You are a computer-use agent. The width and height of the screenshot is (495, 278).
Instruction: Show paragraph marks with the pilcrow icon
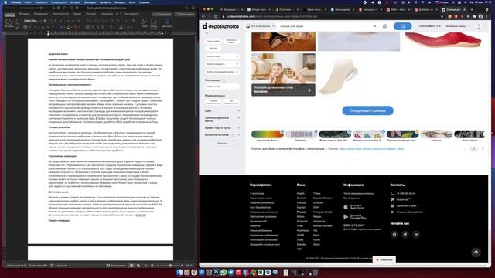[133, 21]
